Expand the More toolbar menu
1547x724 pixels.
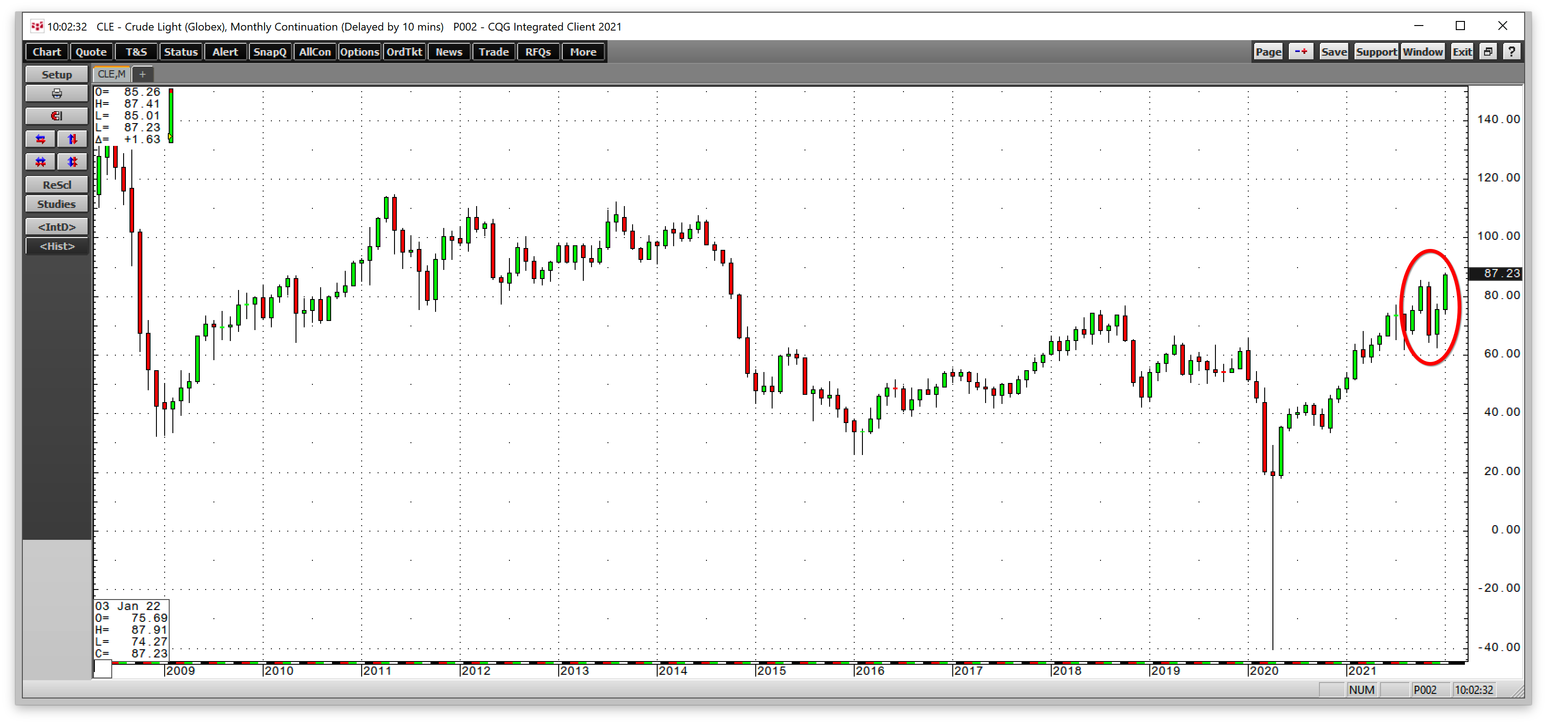[583, 52]
